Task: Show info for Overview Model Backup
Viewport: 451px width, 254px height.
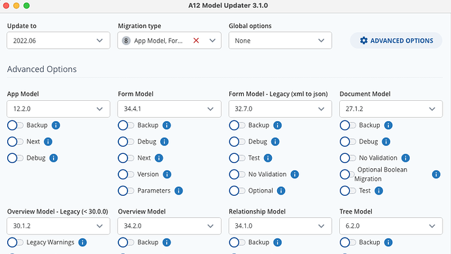Action: 167,242
